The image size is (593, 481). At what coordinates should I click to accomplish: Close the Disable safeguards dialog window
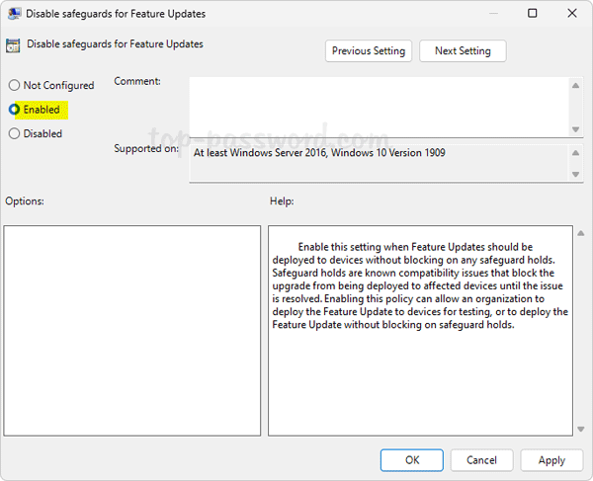point(574,14)
